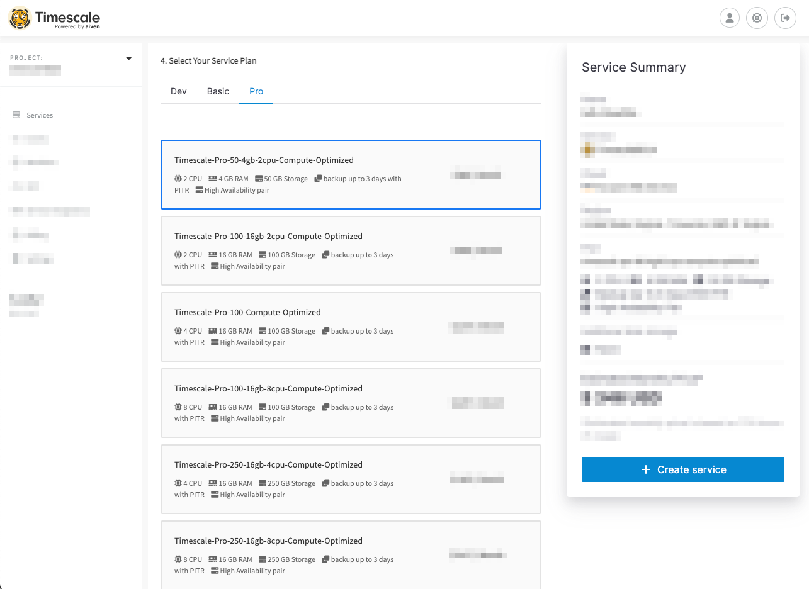Screen dimensions: 809x589
Task: Click the CPU chip icon in Pro-50-4gb-2cpu plan
Action: tap(178, 179)
